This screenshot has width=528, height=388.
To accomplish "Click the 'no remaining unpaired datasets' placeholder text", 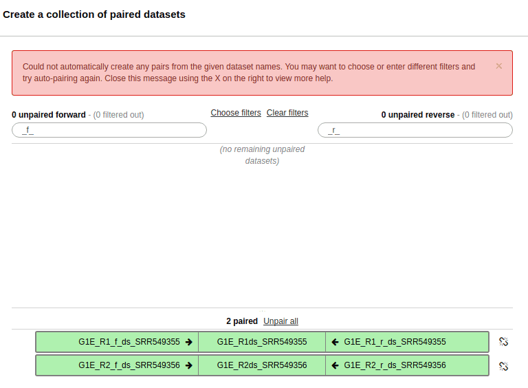I will 262,155.
